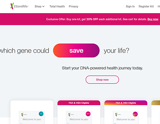Viewport: 160px width, 124px height.
Task: Select the pink badge on second kit
Action: (x=88, y=114)
